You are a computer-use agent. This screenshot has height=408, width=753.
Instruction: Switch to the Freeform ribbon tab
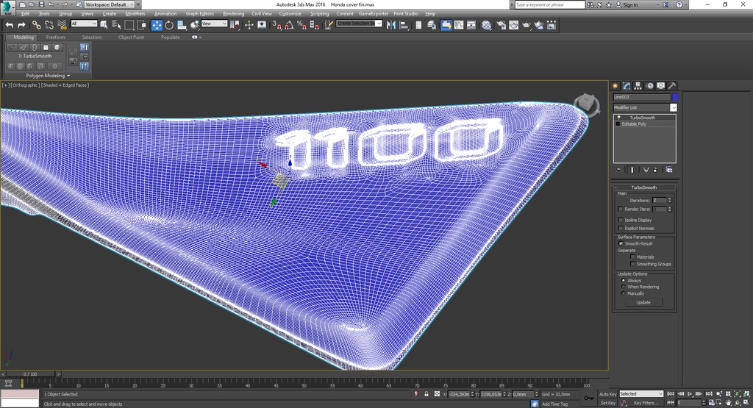pyautogui.click(x=56, y=37)
